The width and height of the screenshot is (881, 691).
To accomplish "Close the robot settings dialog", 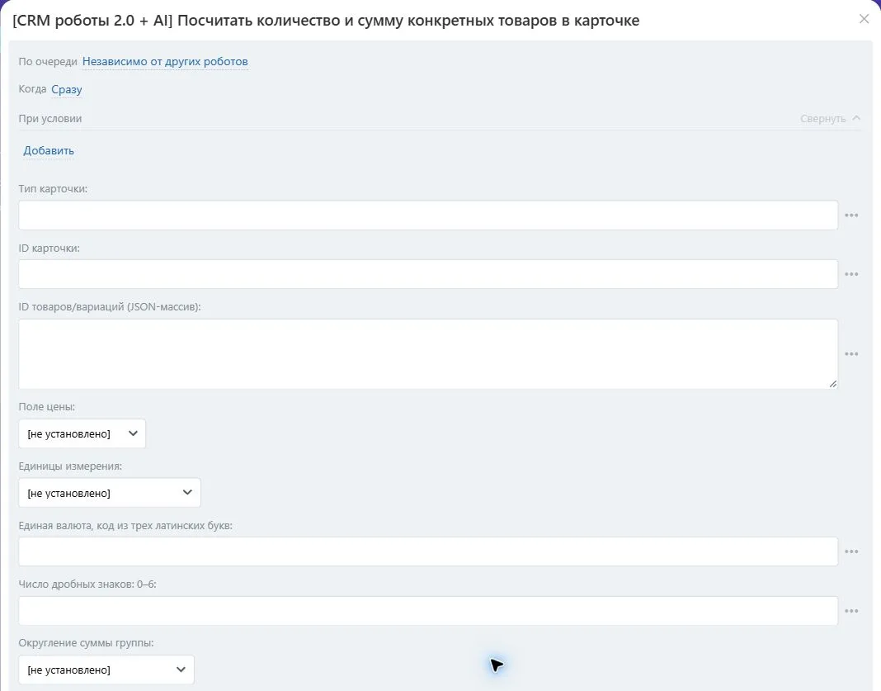I will pos(865,19).
